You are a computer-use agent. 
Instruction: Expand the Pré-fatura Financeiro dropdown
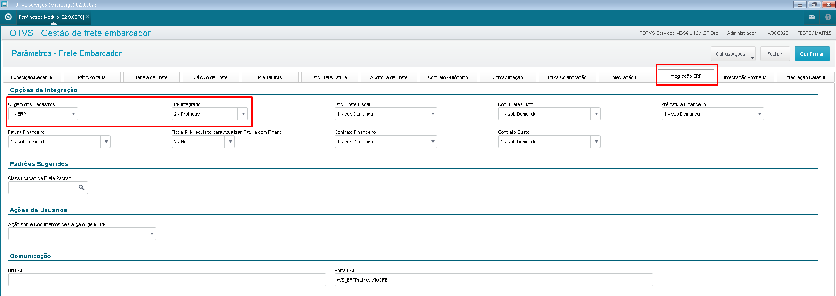click(x=759, y=114)
